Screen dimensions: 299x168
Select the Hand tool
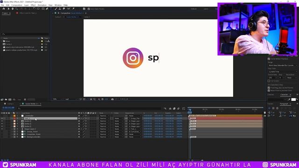(x=13, y=9)
